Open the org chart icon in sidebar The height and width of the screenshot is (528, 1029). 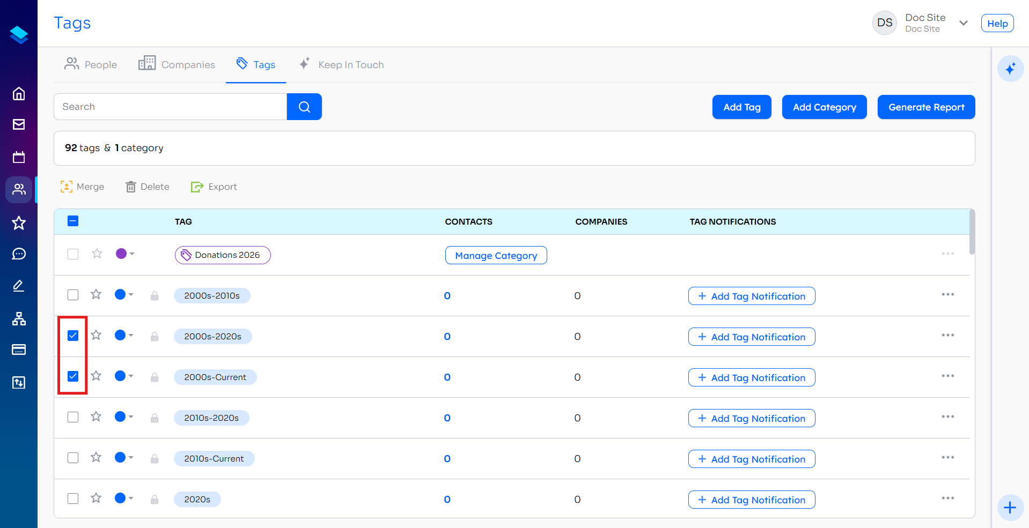click(19, 319)
